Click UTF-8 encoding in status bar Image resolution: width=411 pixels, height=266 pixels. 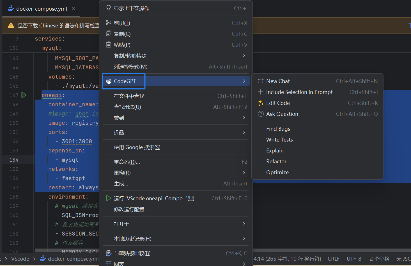coord(354,259)
